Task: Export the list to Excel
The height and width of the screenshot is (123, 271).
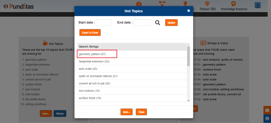Action: (x=90, y=33)
